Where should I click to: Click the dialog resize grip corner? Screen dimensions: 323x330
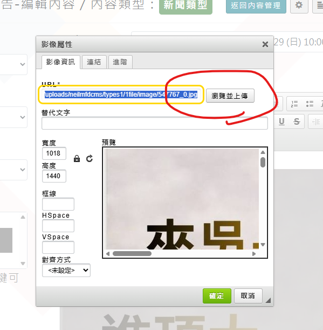(x=268, y=300)
